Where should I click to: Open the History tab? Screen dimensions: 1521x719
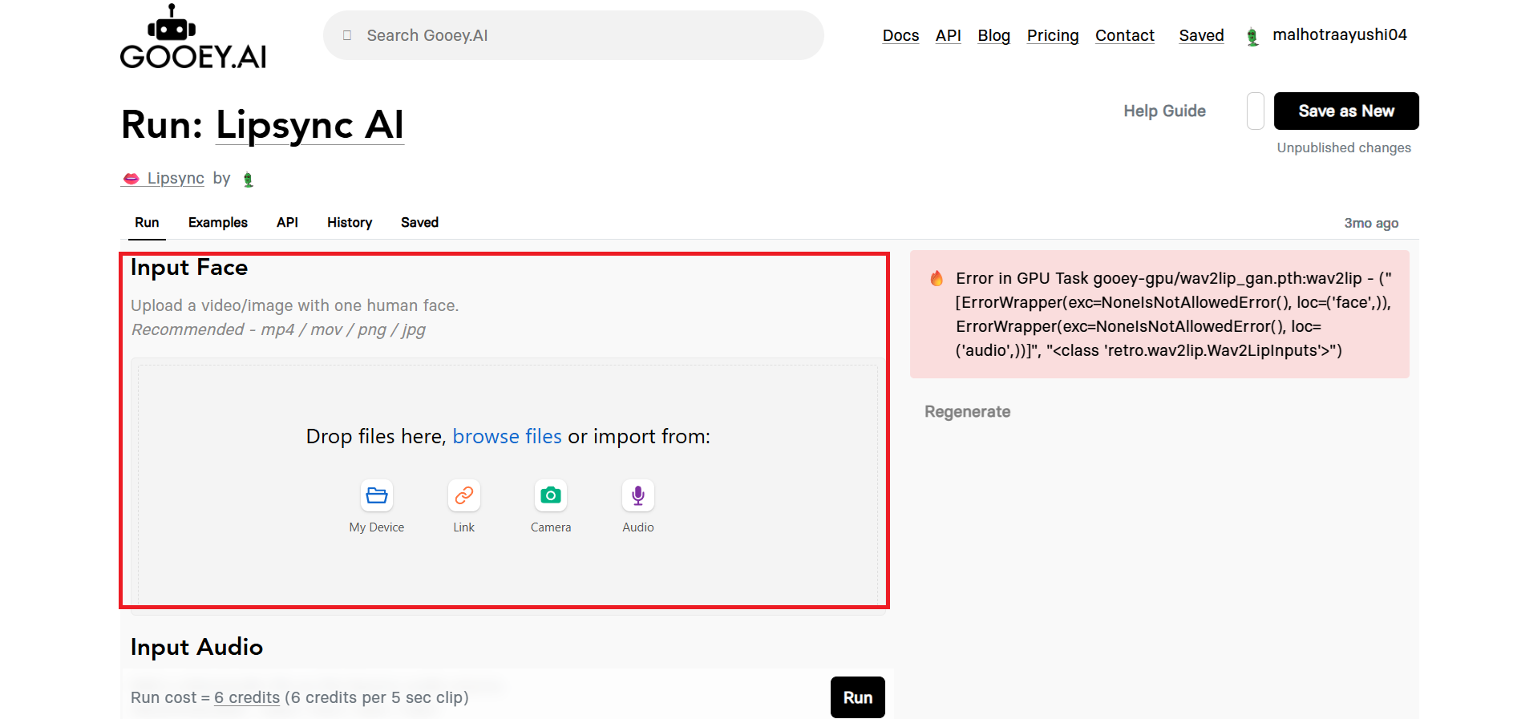pyautogui.click(x=350, y=223)
